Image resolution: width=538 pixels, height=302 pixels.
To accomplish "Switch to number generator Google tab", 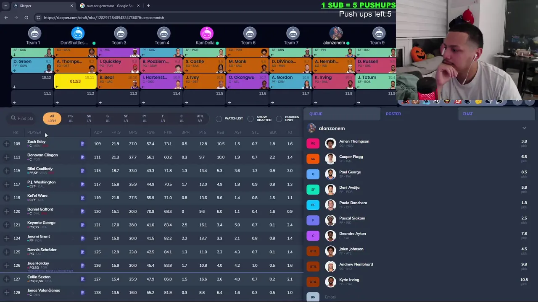I will [109, 6].
